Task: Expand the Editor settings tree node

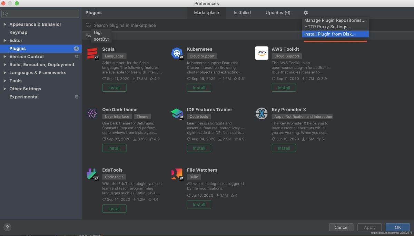Action: (5, 40)
